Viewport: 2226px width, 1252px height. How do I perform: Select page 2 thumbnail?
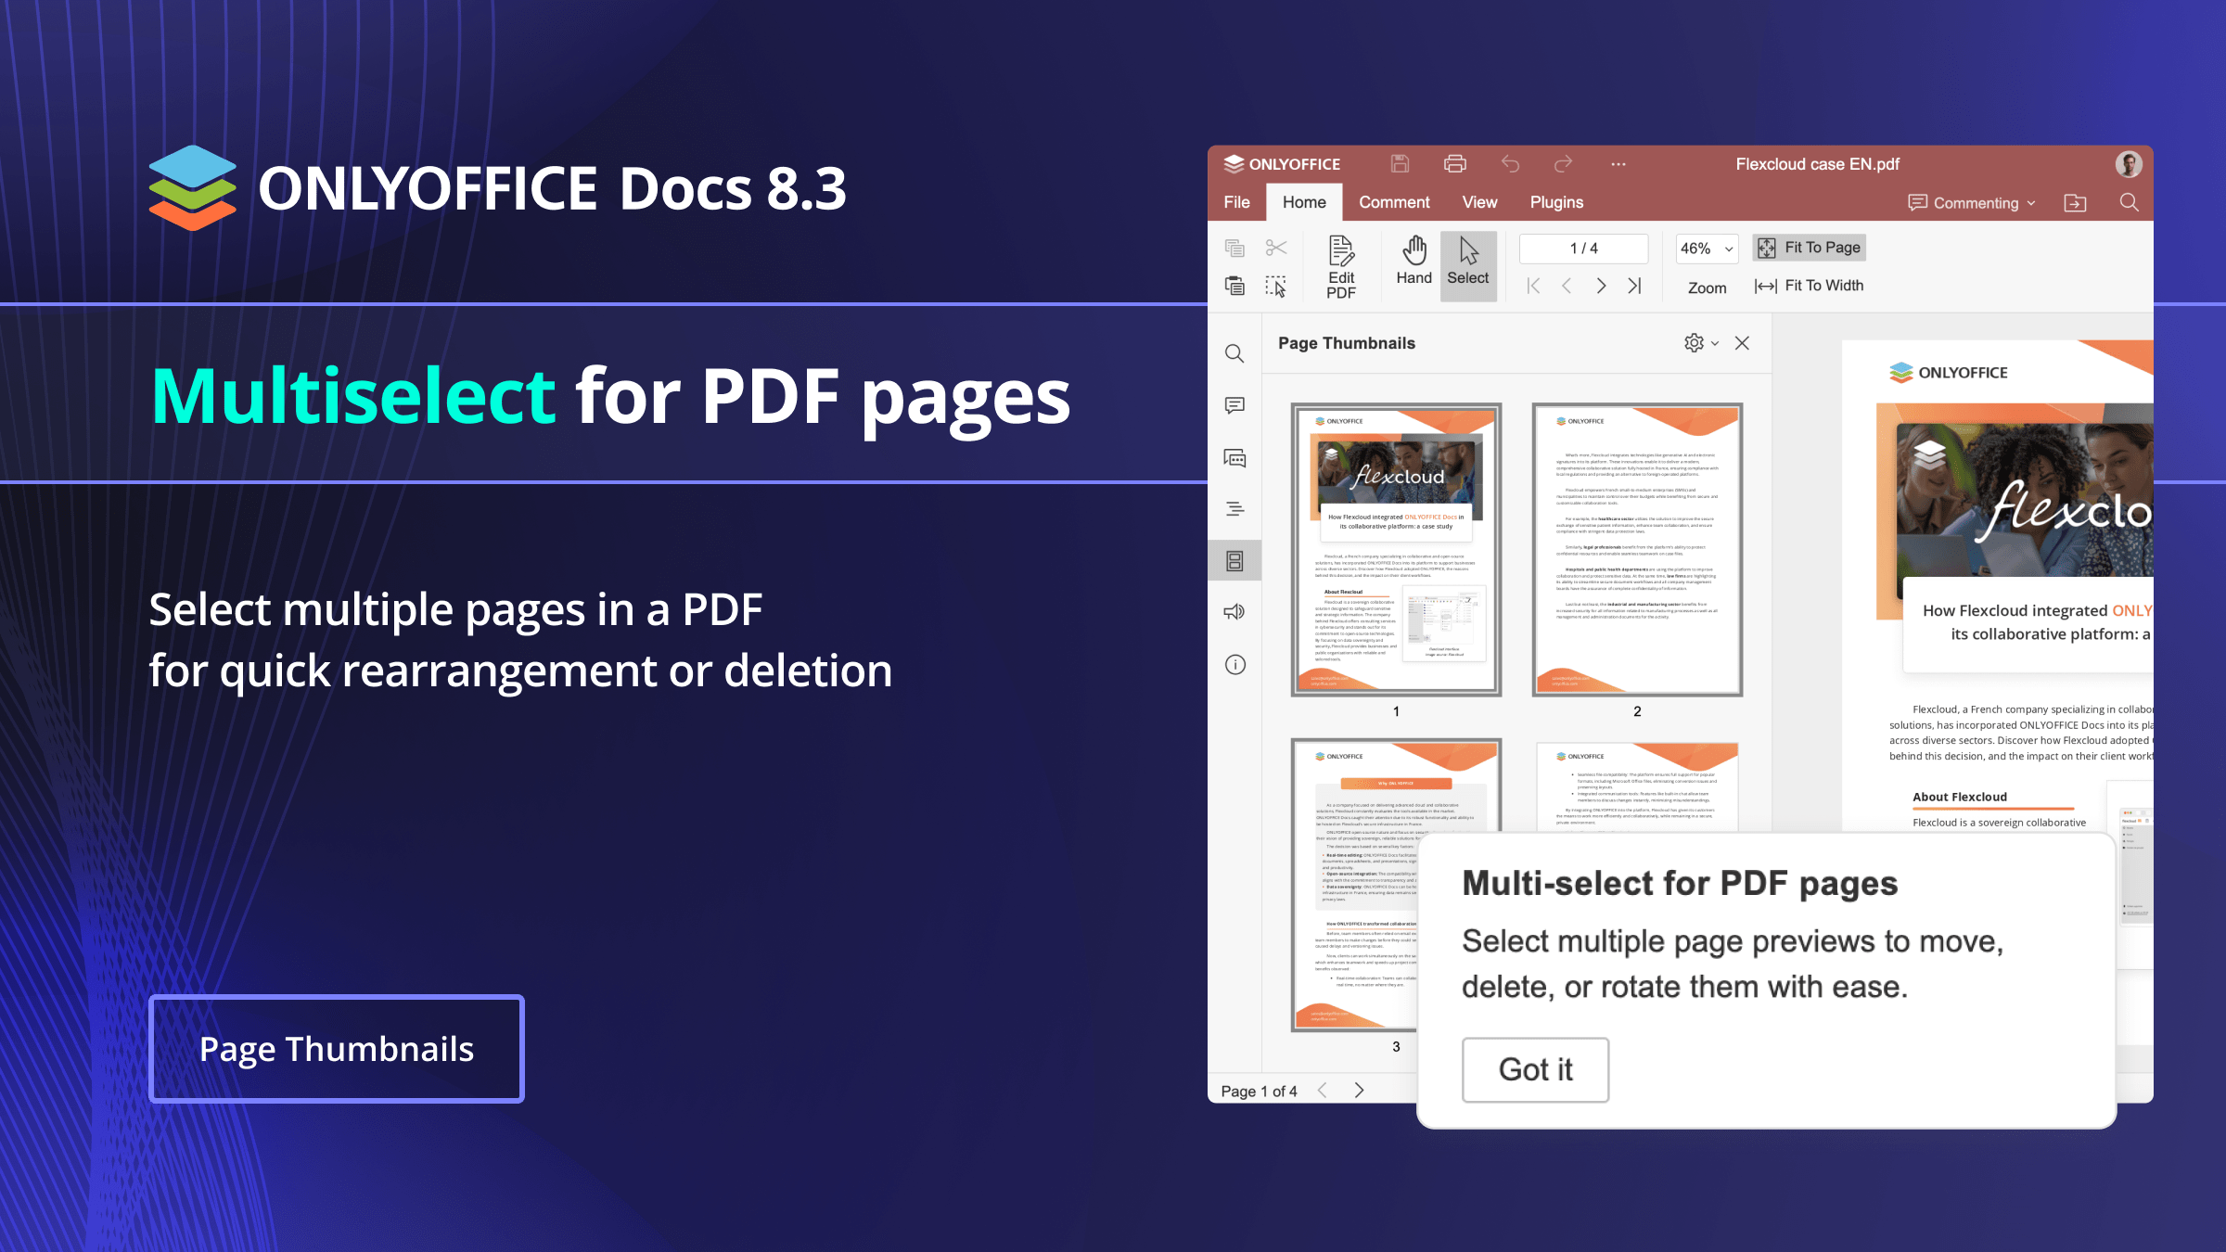point(1637,550)
